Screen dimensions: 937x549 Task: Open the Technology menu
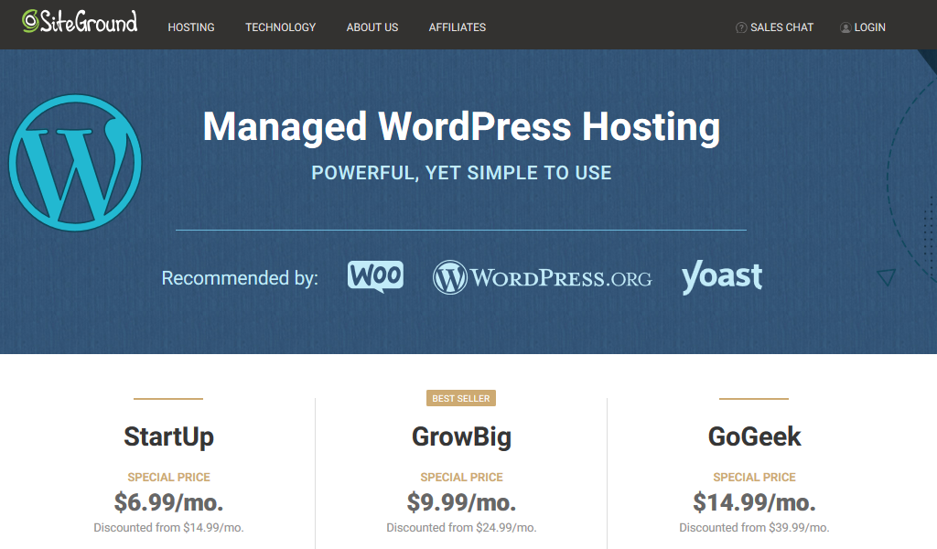click(280, 27)
